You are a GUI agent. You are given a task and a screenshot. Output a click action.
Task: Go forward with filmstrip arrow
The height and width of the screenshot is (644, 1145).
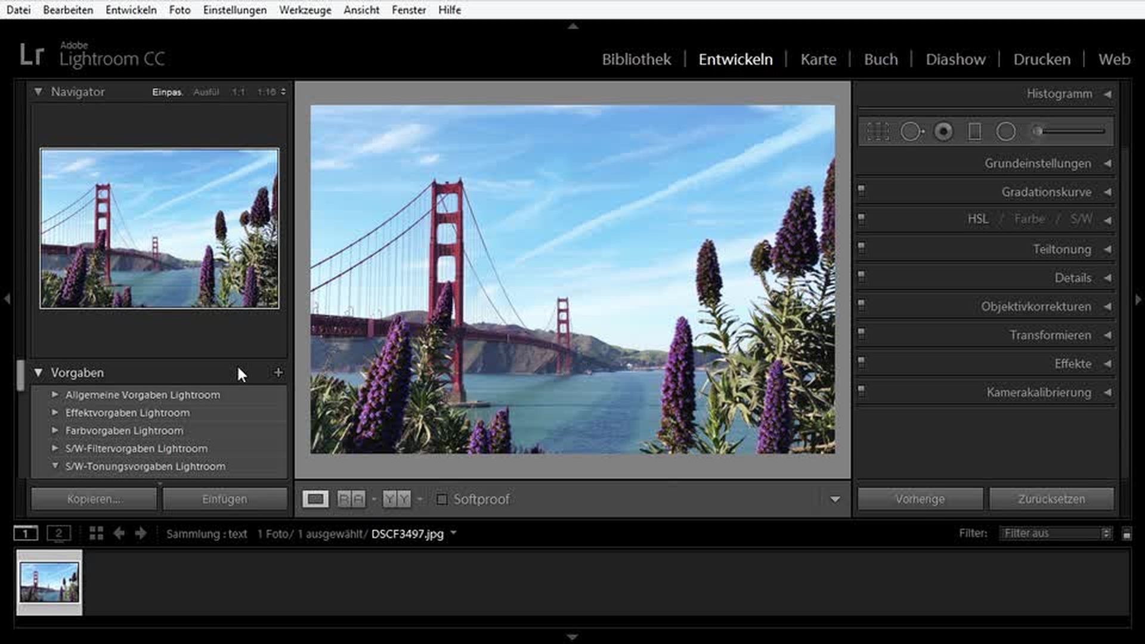point(141,533)
